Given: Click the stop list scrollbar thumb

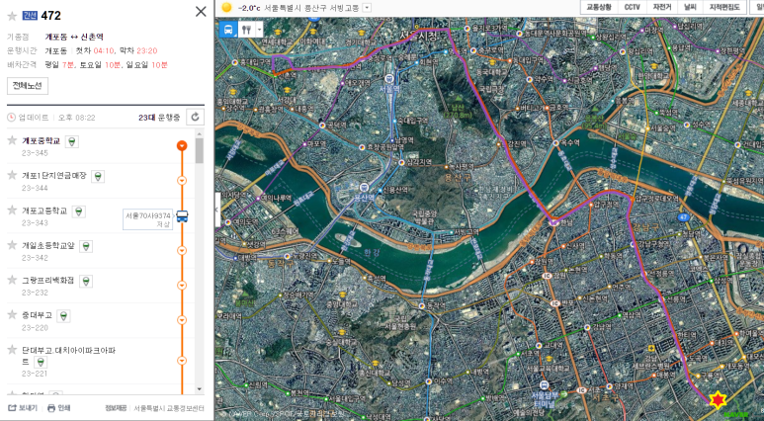Looking at the screenshot, I should pyautogui.click(x=199, y=150).
